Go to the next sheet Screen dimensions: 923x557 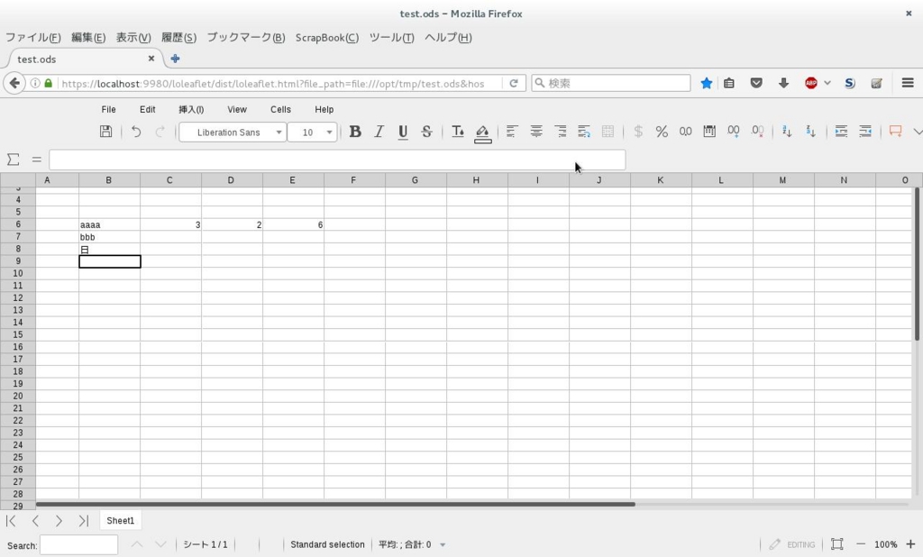(x=59, y=520)
